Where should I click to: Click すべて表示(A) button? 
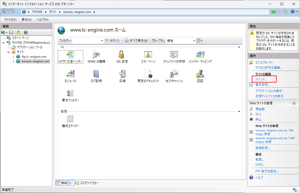(136, 41)
